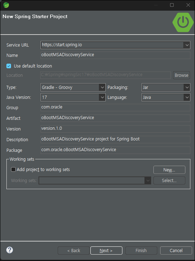Click the 'Version' label
195x261 pixels.
pos(14,129)
